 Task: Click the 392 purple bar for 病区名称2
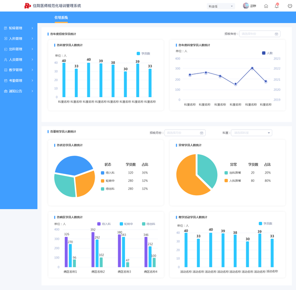click(93, 249)
